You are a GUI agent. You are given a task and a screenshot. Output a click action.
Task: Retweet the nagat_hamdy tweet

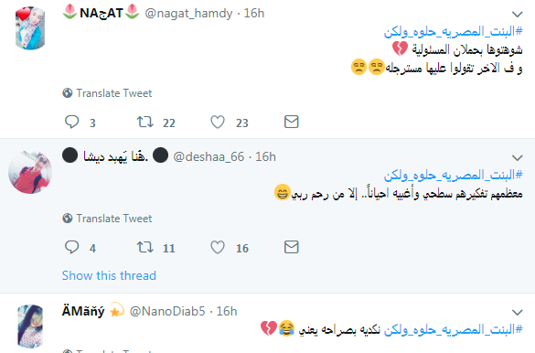click(145, 122)
